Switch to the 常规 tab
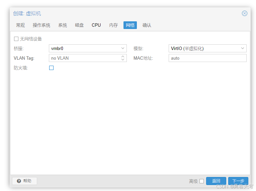 (20, 25)
